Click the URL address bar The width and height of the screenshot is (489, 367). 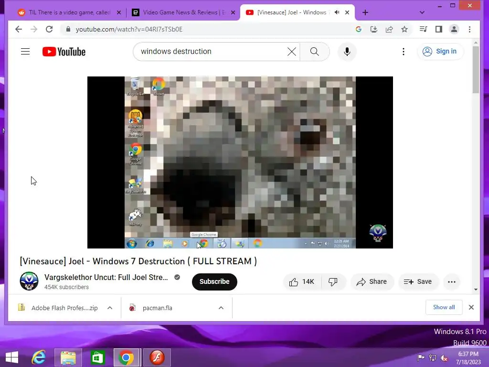coord(207,29)
